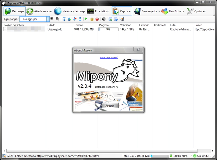Open Unir ficheros tool
This screenshot has width=217, height=160.
173,11
